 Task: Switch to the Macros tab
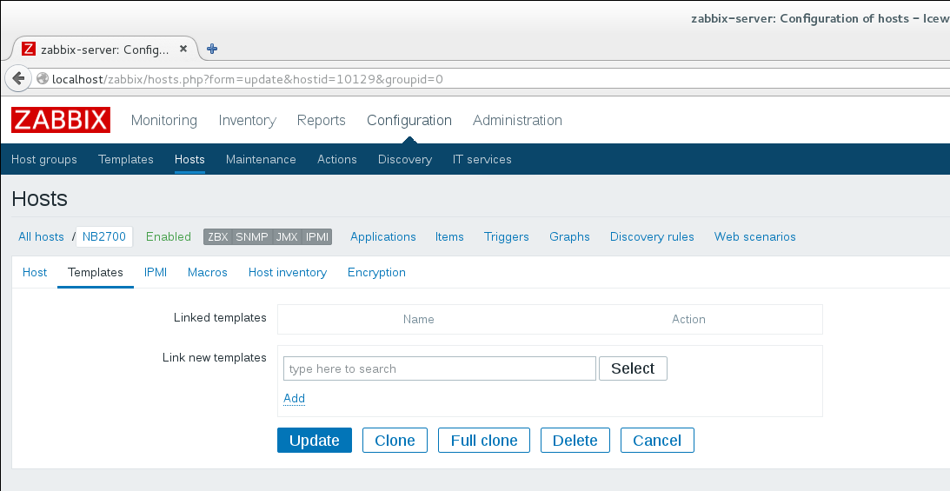[207, 273]
